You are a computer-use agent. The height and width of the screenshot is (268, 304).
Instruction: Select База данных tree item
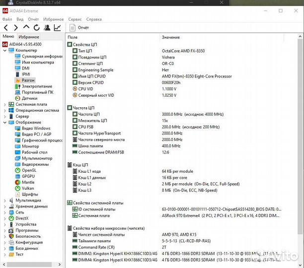(24, 248)
